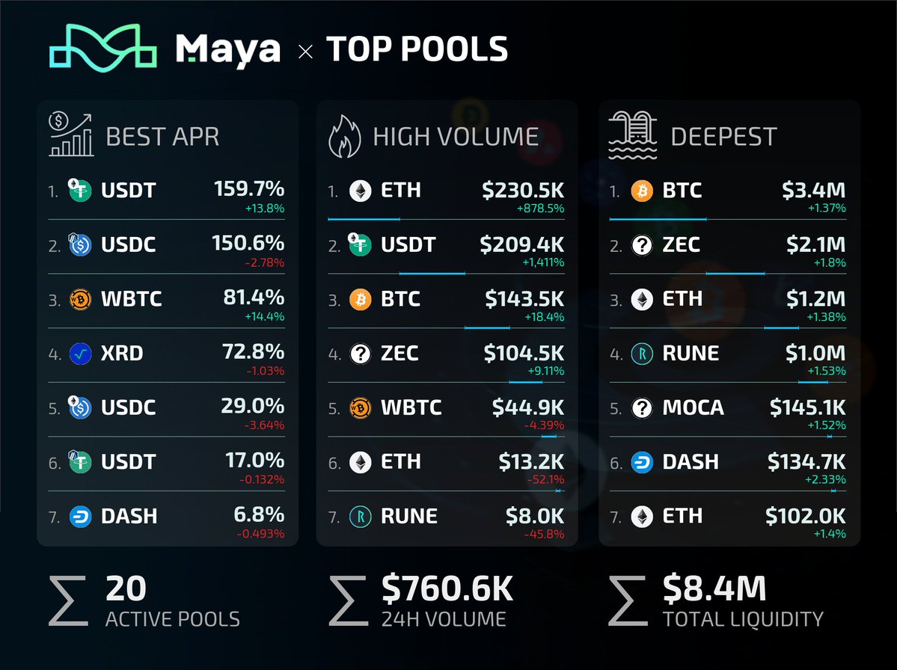The image size is (897, 670).
Task: Click the 159.7% APR value for USDT
Action: 248,189
